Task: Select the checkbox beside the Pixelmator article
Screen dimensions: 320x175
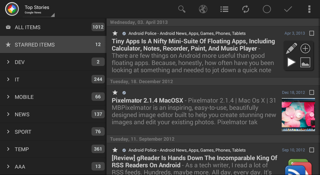Action: (x=311, y=92)
